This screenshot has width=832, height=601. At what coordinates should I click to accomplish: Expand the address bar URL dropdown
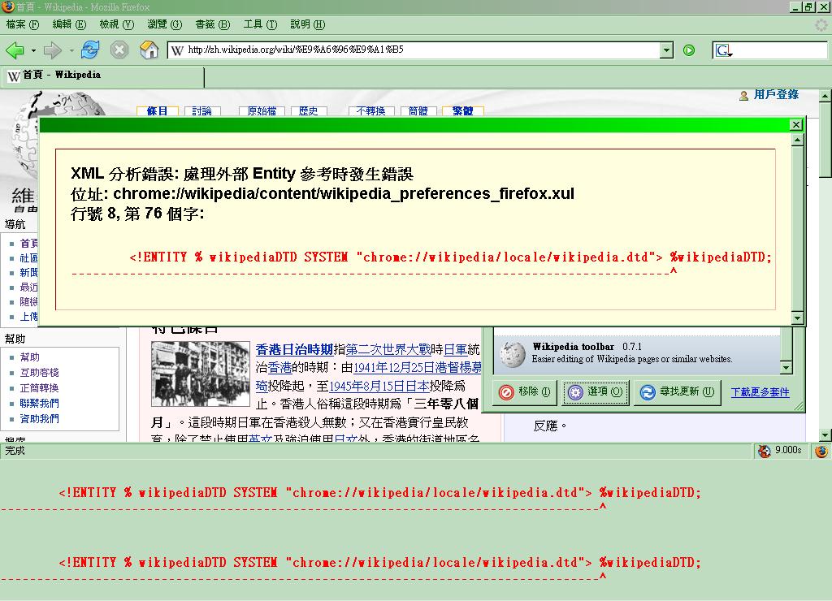tap(666, 50)
